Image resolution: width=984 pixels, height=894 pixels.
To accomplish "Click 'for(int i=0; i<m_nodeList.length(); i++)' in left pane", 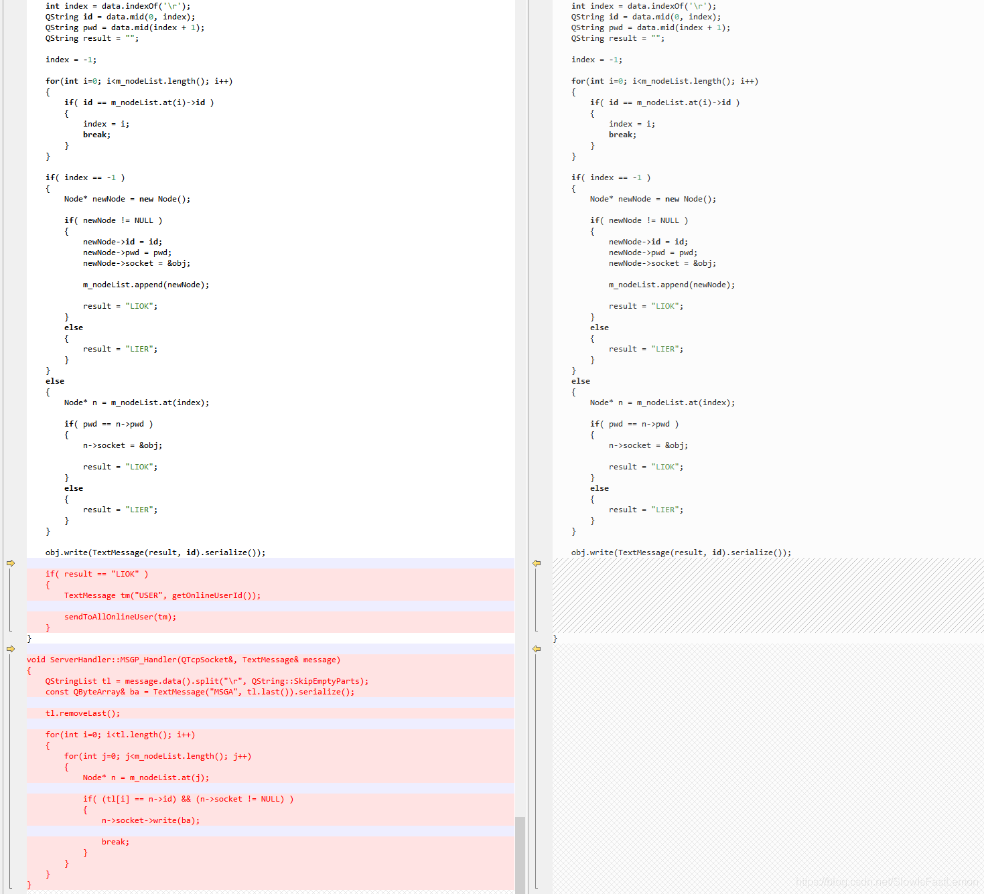I will point(139,81).
